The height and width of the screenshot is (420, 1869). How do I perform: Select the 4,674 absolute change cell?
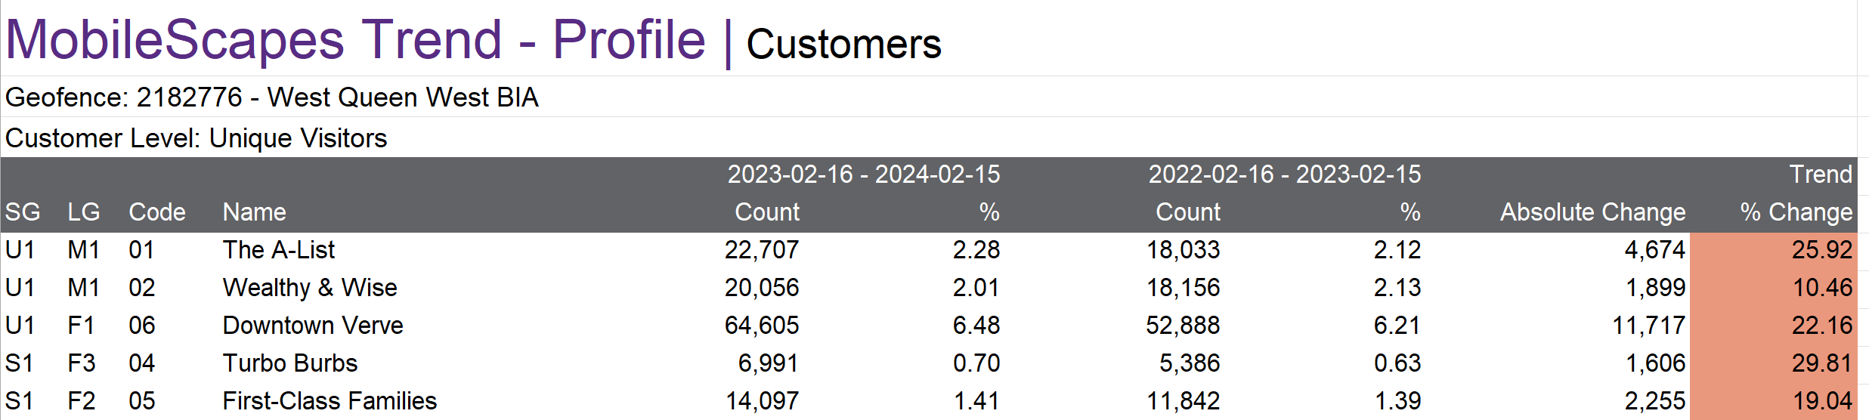[x=1655, y=250]
